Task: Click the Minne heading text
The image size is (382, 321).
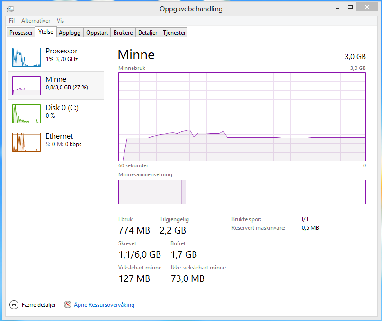Action: [136, 54]
